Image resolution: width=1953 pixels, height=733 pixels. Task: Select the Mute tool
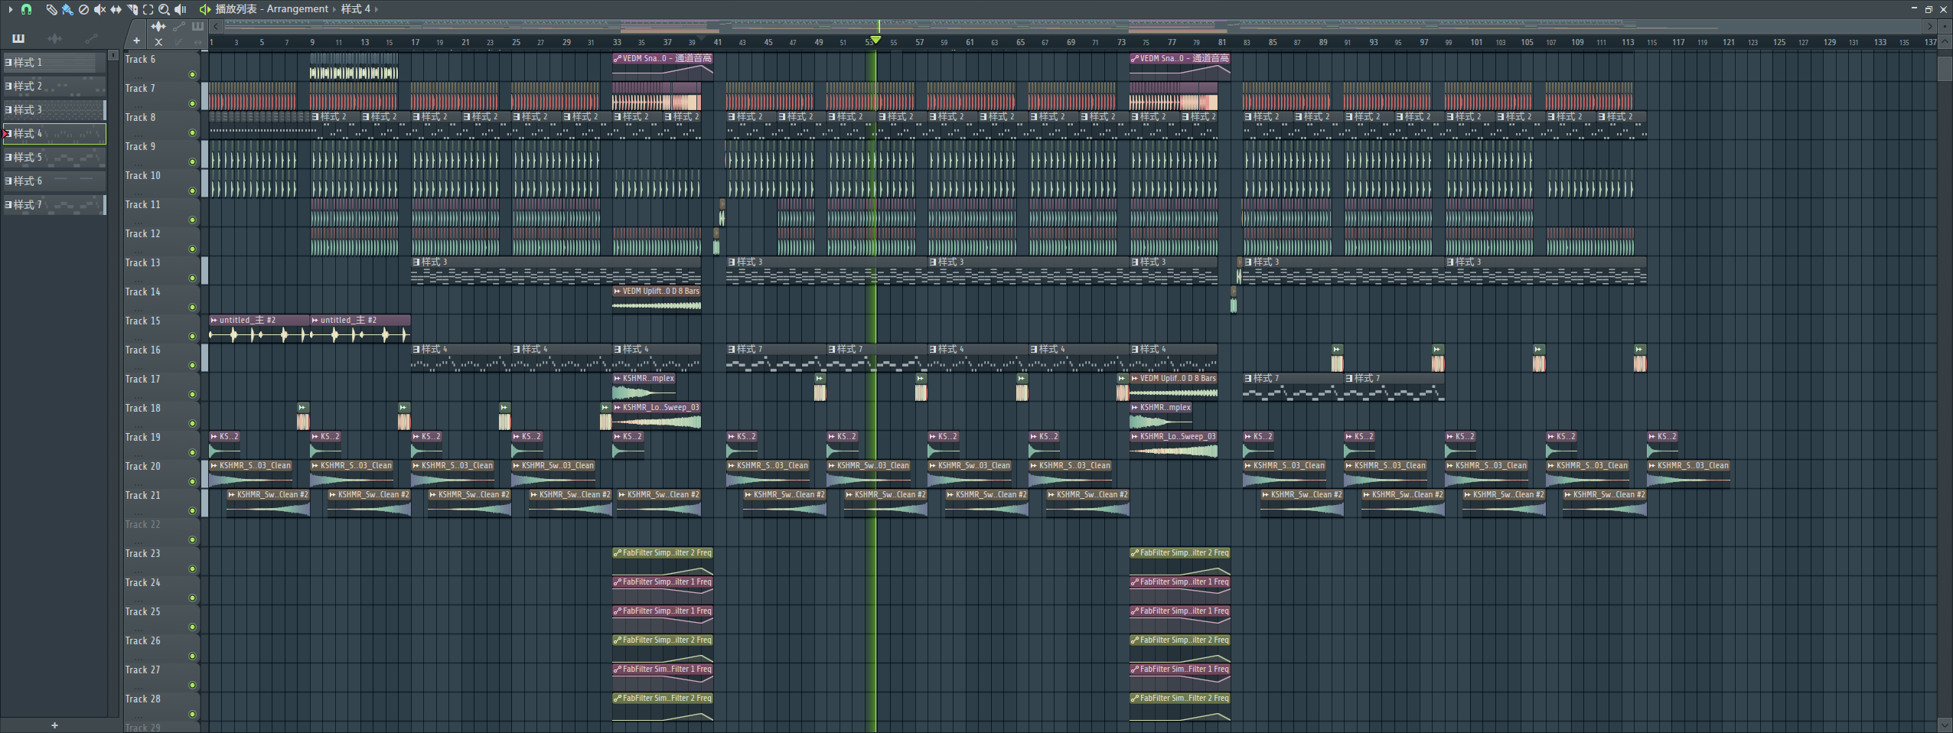point(99,9)
